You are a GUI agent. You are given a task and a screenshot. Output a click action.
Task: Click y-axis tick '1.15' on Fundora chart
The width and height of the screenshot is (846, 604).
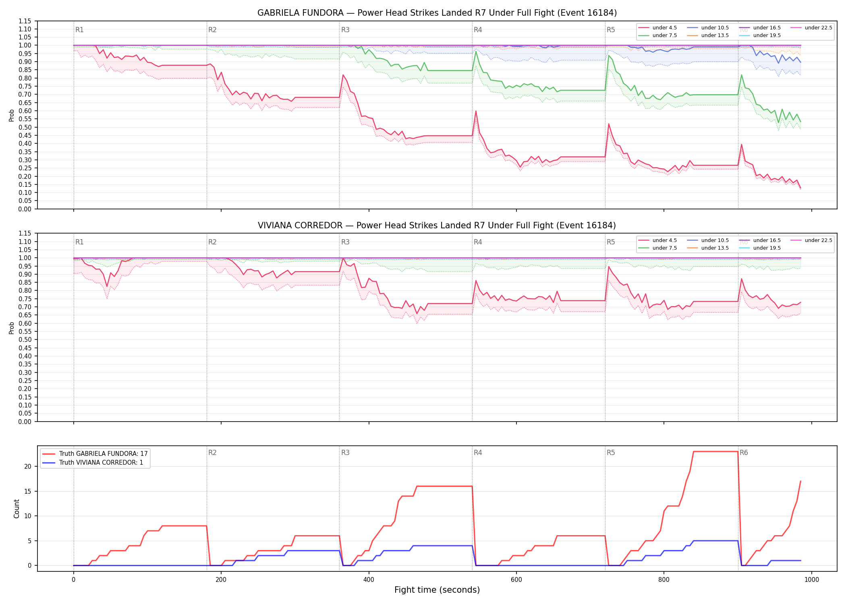25,21
